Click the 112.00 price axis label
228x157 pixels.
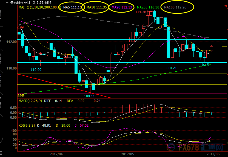point(12,42)
